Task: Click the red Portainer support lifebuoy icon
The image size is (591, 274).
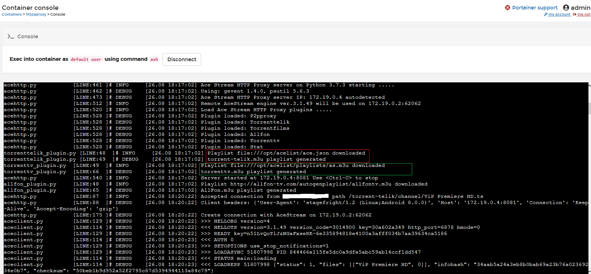Action: [507, 8]
